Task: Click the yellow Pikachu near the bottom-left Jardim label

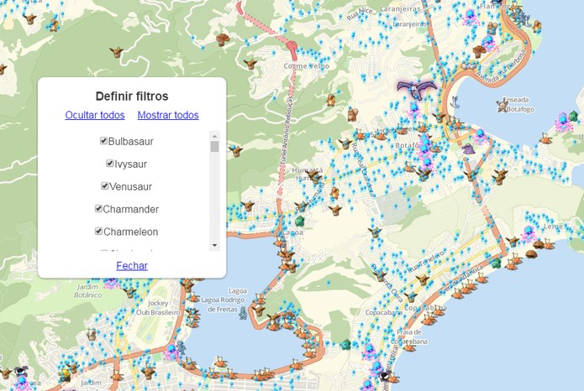Action: 65,374
